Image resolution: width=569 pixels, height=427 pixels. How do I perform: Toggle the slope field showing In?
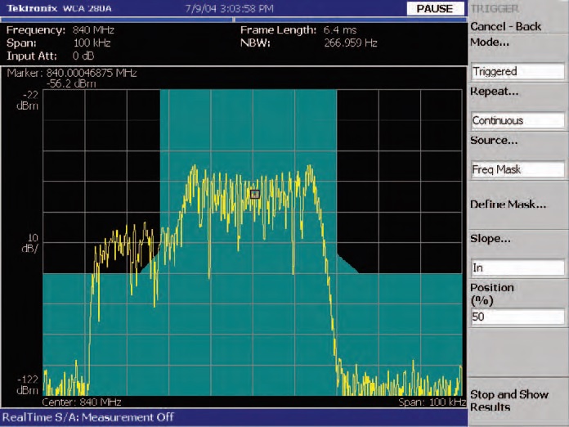(x=517, y=267)
